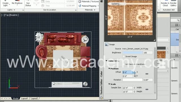
Task: Open Materials / Textures option
Action: 89,1
